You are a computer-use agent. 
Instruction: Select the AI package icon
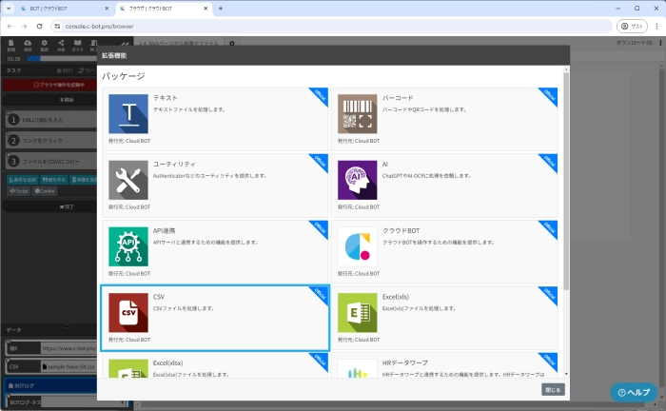358,179
